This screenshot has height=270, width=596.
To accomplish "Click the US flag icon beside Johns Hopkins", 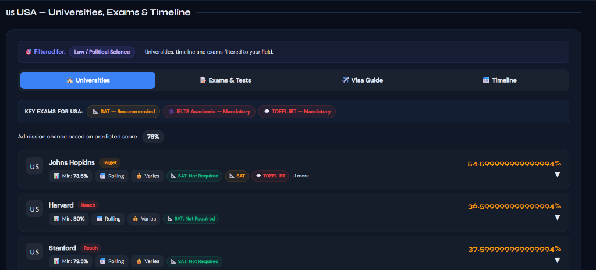I will tap(34, 166).
